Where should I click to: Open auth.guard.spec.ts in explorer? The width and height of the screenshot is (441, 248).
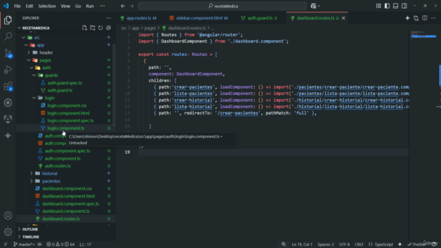(65, 83)
